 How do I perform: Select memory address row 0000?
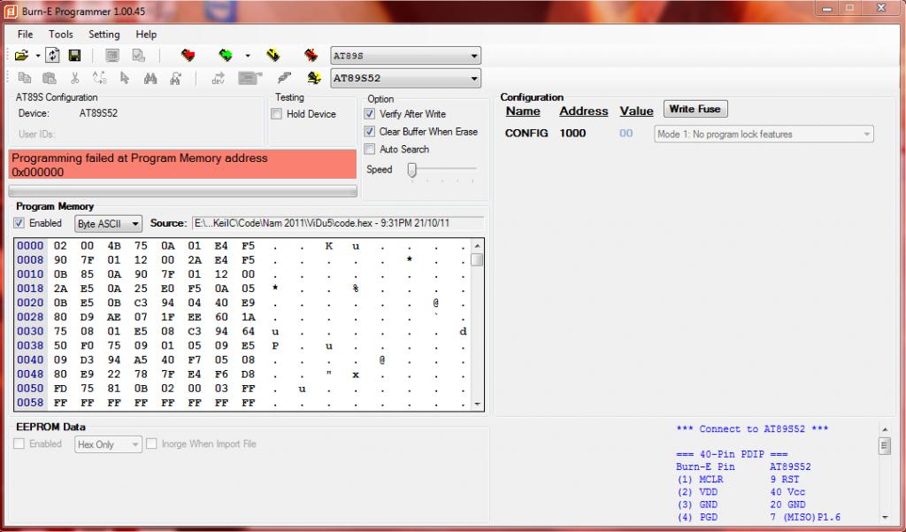(x=30, y=245)
